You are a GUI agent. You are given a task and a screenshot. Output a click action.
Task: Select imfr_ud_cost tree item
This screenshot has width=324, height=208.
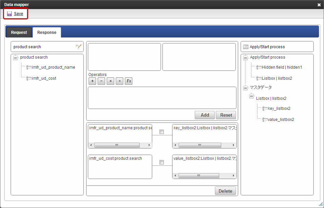pos(44,78)
